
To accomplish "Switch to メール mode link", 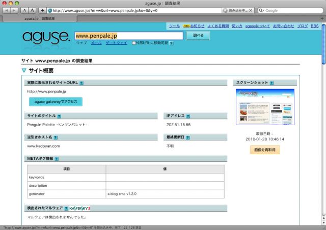I will pyautogui.click(x=96, y=43).
